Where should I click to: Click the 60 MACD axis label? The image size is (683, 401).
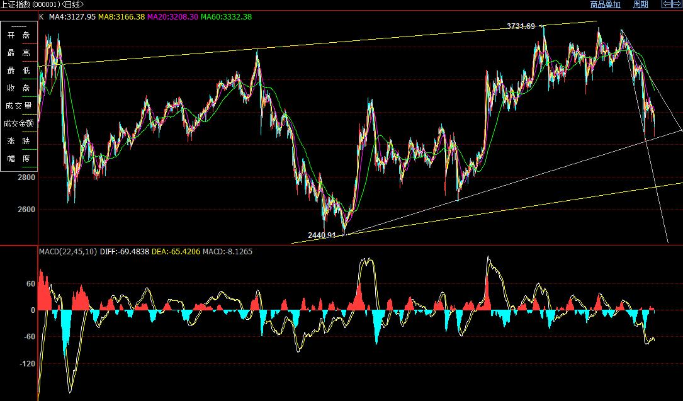(31, 284)
